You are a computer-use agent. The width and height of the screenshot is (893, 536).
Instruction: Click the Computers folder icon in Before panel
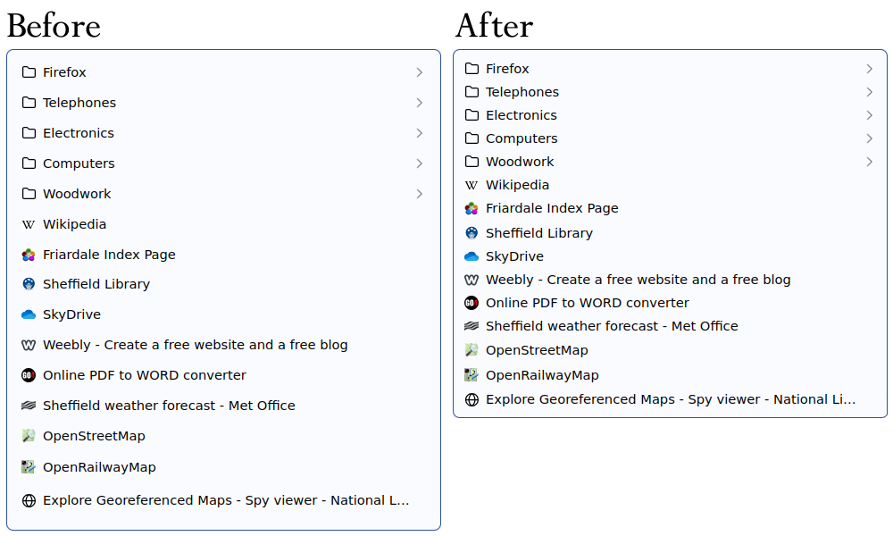[29, 163]
